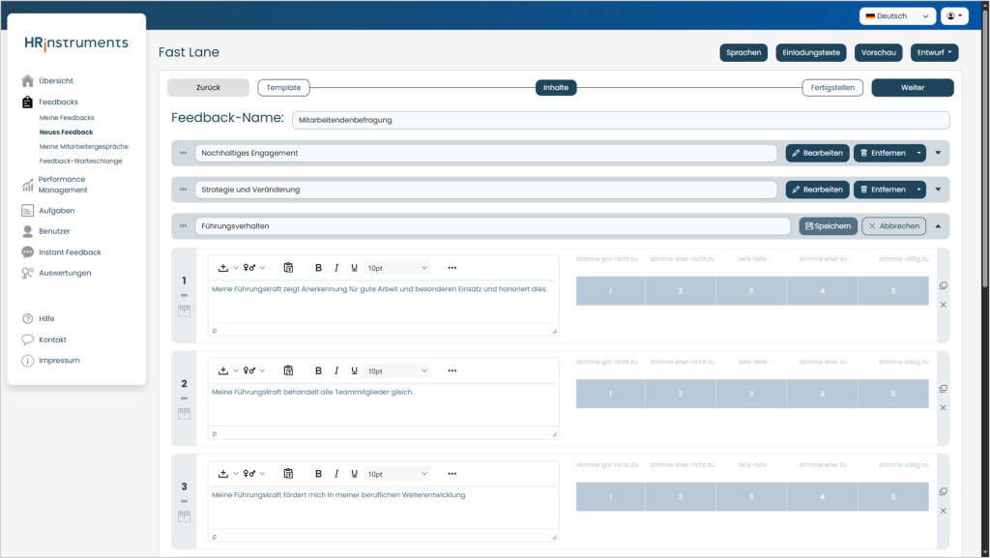This screenshot has height=558, width=990.
Task: Click the Sprachen button
Action: click(743, 52)
